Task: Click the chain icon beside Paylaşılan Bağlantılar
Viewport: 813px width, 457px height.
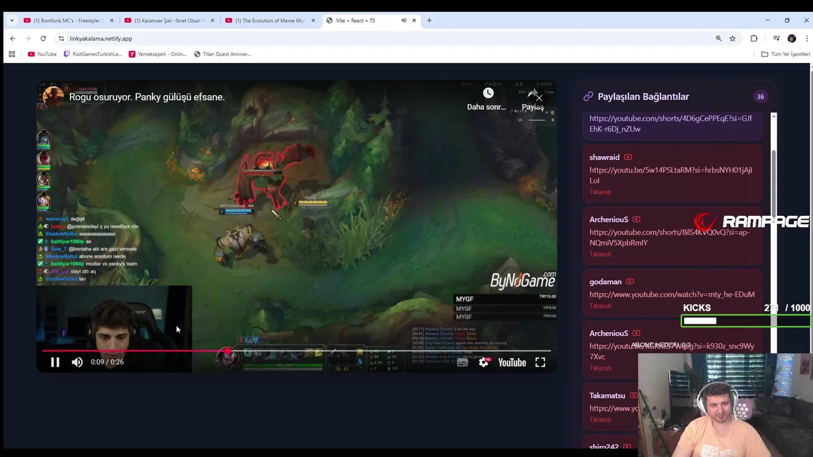Action: (588, 96)
